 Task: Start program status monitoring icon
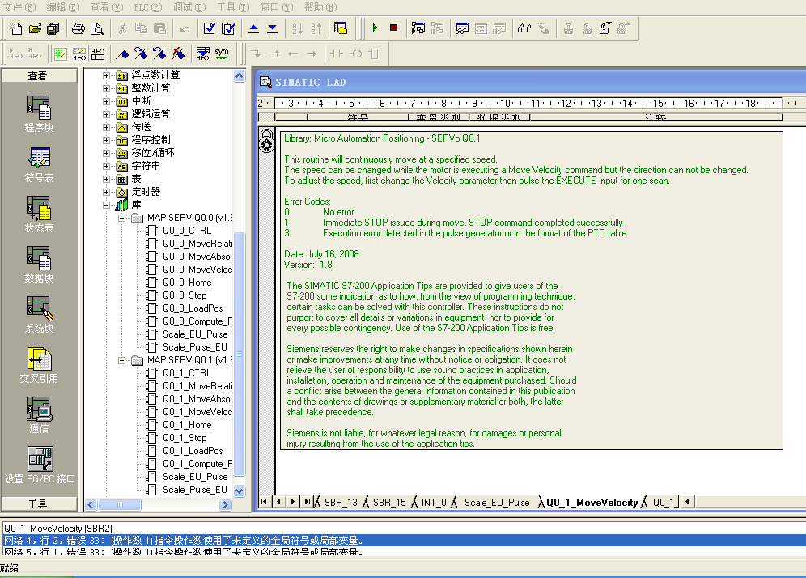tap(418, 28)
